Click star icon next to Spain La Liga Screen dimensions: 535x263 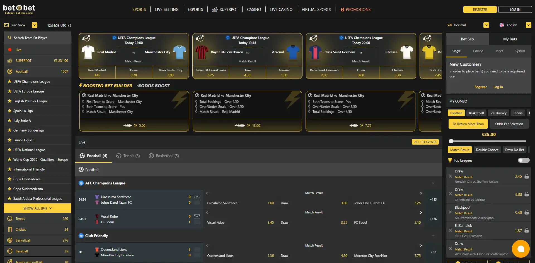click(x=9, y=111)
